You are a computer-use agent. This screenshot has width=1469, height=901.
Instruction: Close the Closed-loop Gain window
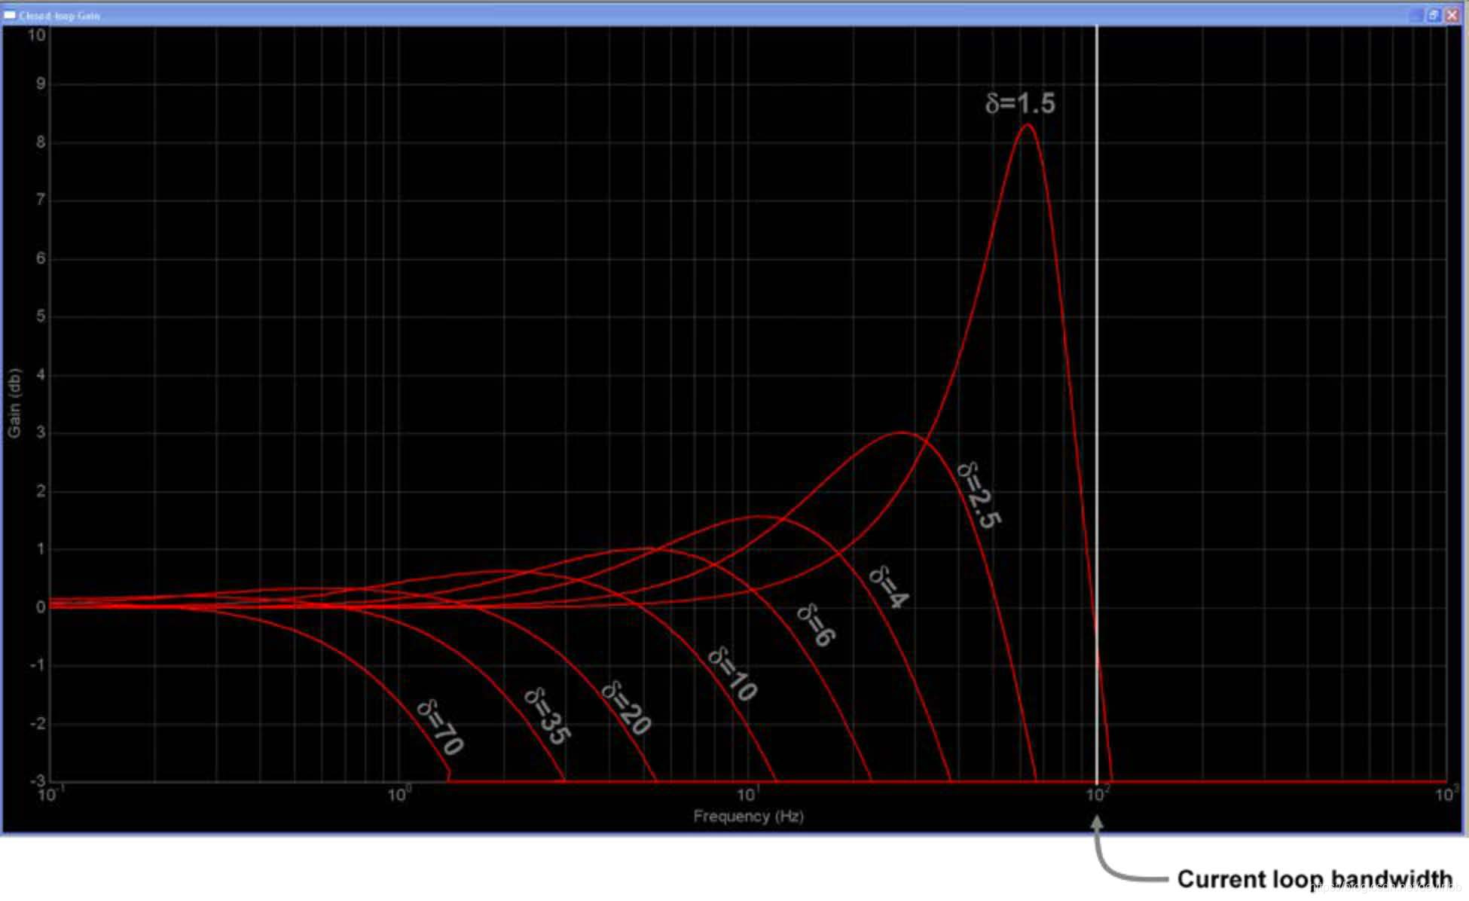[x=1452, y=15]
